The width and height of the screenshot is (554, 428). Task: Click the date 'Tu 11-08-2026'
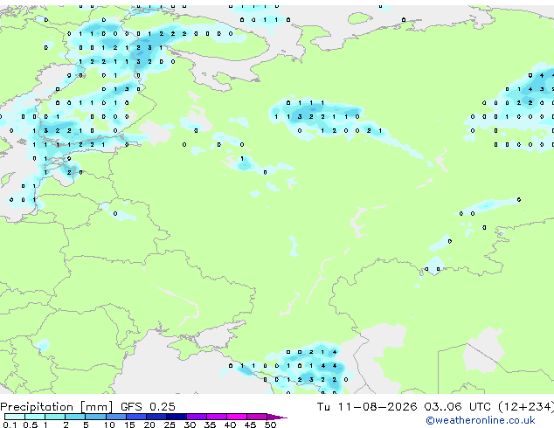pyautogui.click(x=367, y=407)
